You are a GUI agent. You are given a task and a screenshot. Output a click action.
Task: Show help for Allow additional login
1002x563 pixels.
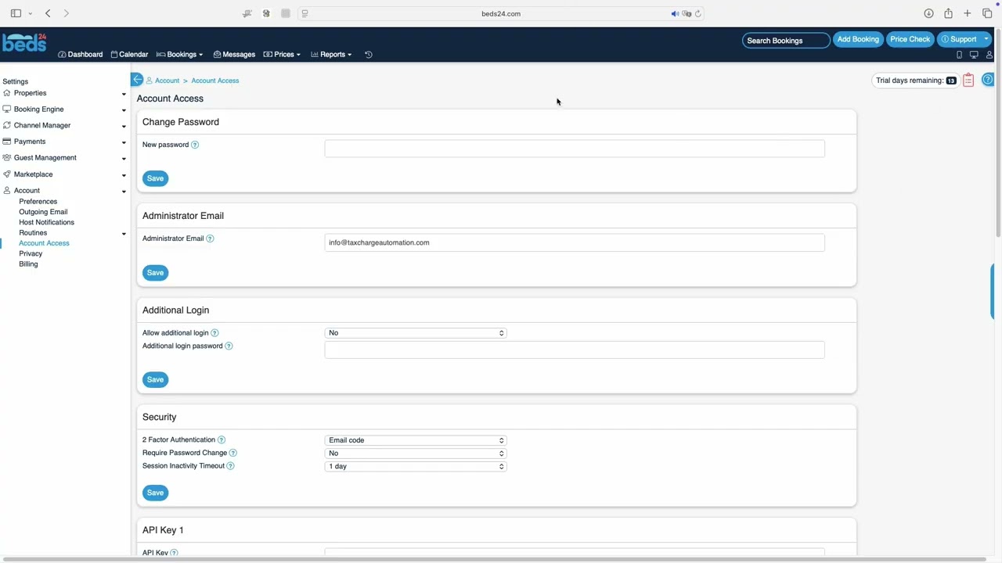coord(214,333)
